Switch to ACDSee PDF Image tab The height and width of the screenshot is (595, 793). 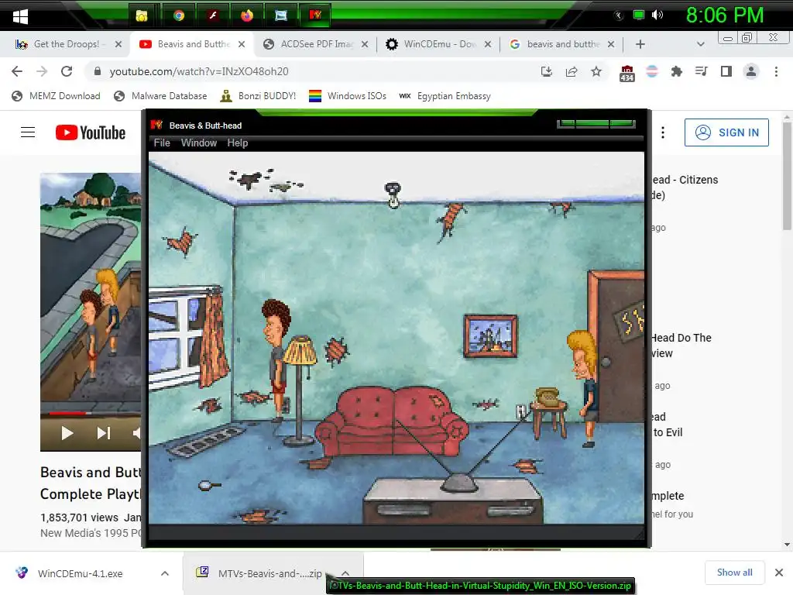[x=317, y=44]
